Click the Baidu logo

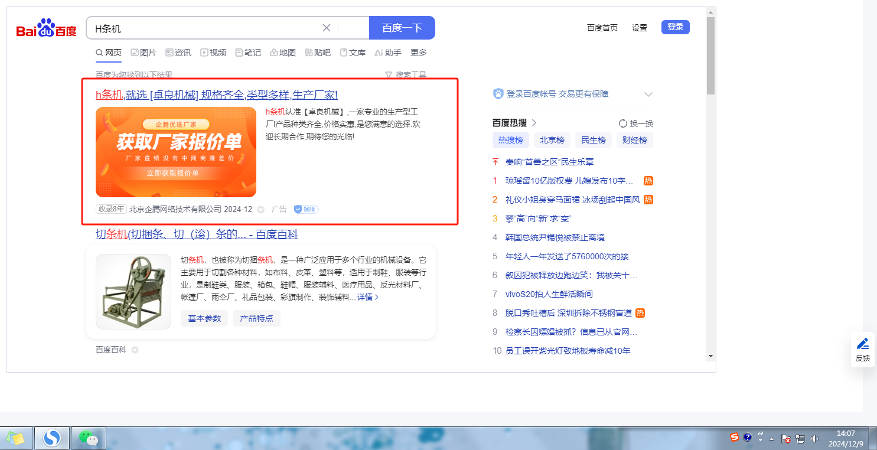pos(46,29)
